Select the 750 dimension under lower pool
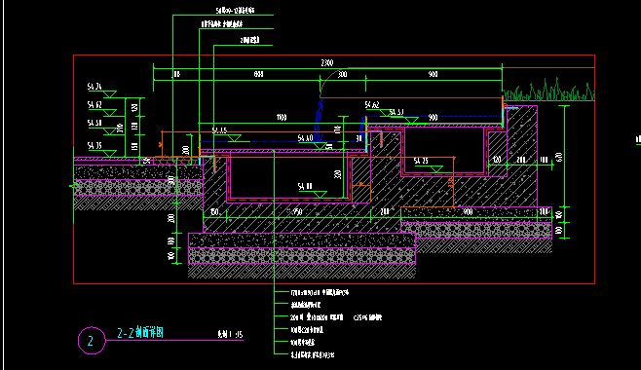This screenshot has width=641, height=370. click(298, 212)
